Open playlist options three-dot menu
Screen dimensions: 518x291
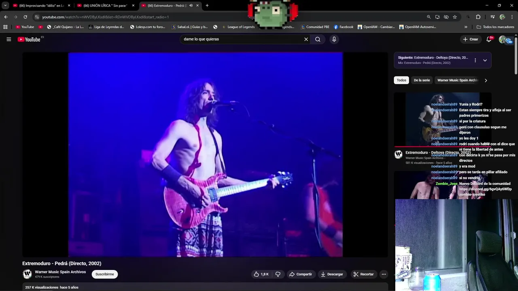tap(475, 60)
